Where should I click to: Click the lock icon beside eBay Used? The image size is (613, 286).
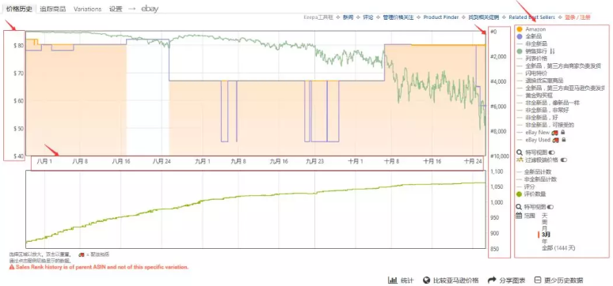[x=563, y=140]
